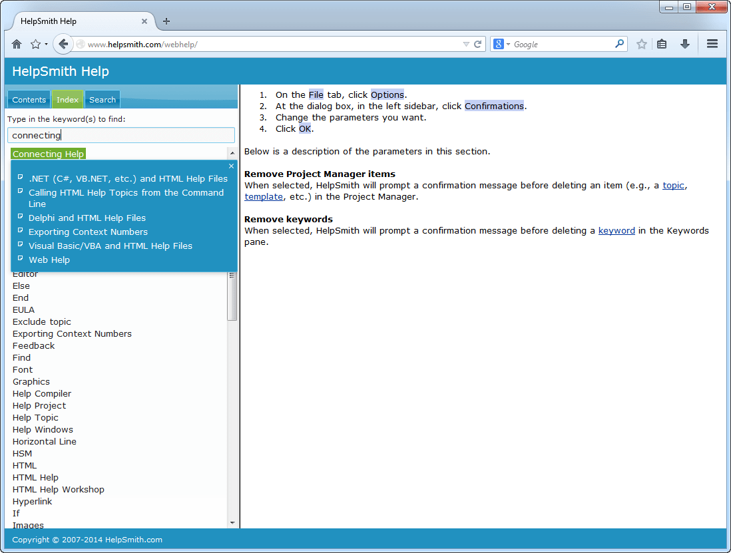Open the browser hamburger menu
Viewport: 731px width, 553px height.
click(x=712, y=44)
